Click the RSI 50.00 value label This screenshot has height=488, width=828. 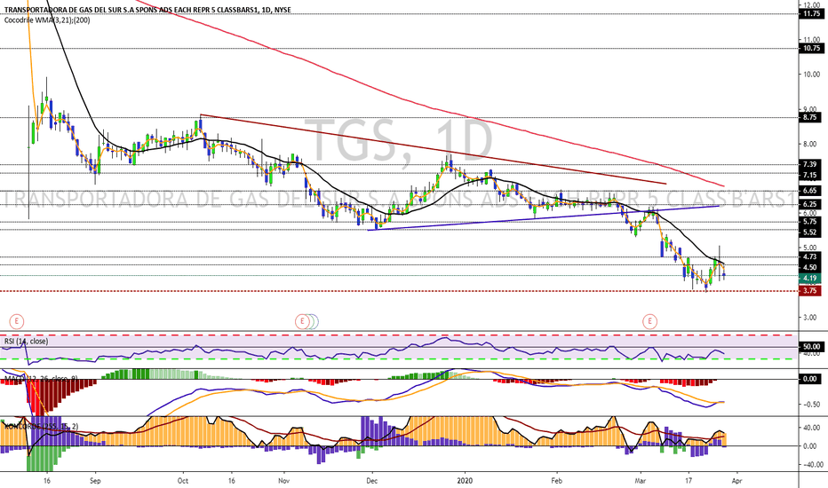[x=812, y=347]
